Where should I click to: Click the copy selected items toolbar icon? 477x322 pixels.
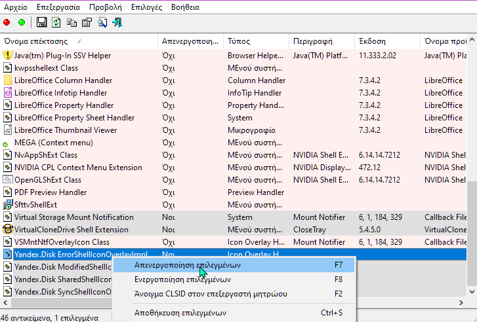click(72, 22)
